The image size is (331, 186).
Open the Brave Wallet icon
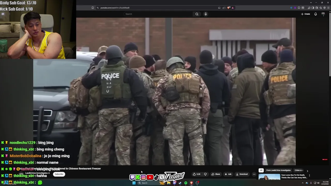(317, 8)
